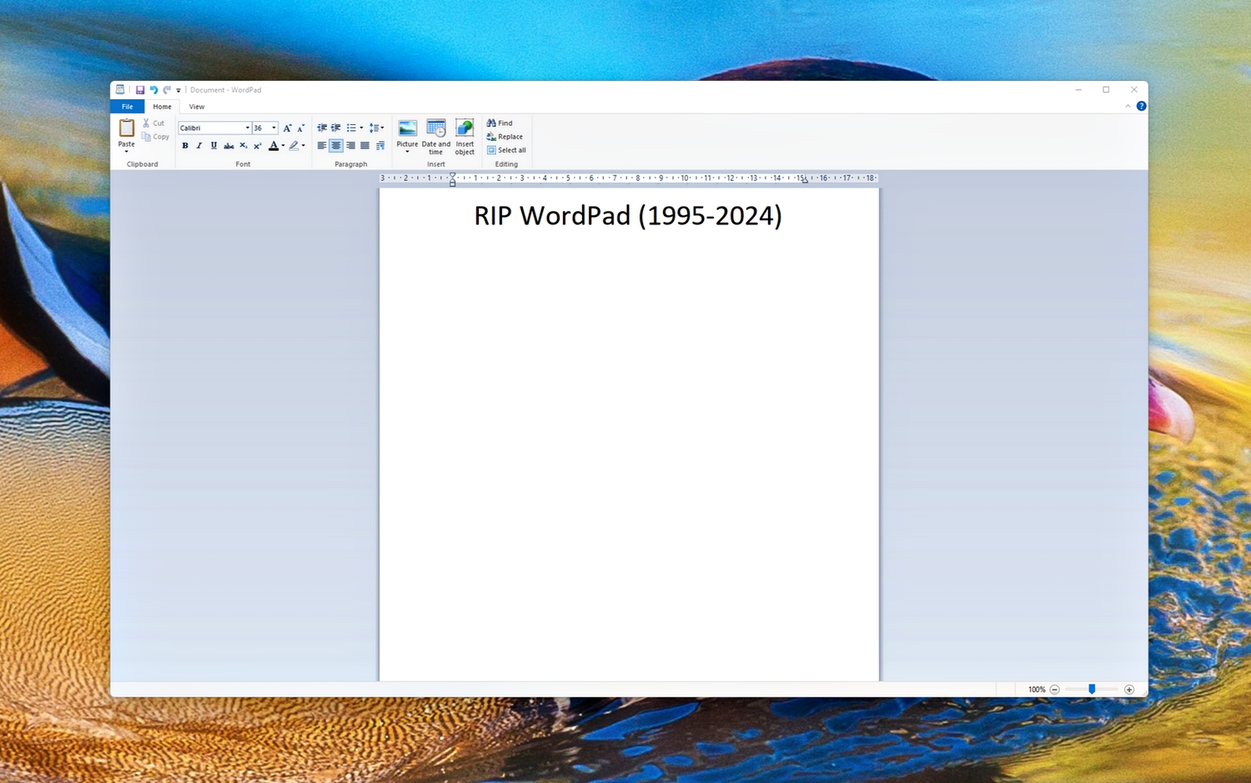
Task: Insert Date and time
Action: click(x=436, y=137)
